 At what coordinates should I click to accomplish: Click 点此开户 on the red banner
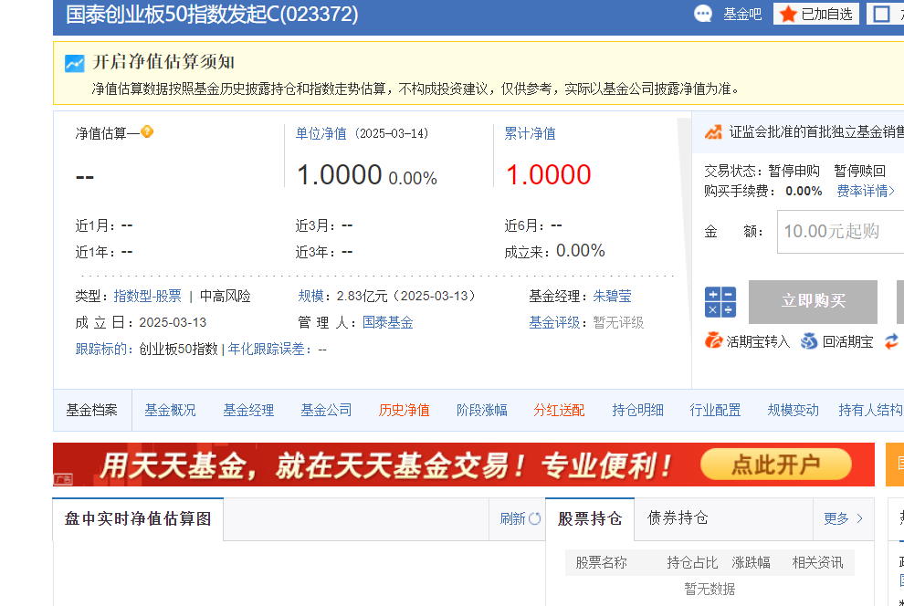coord(776,465)
